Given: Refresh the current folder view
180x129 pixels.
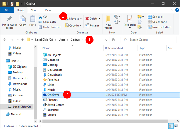Looking at the screenshot, I should coord(113,40).
